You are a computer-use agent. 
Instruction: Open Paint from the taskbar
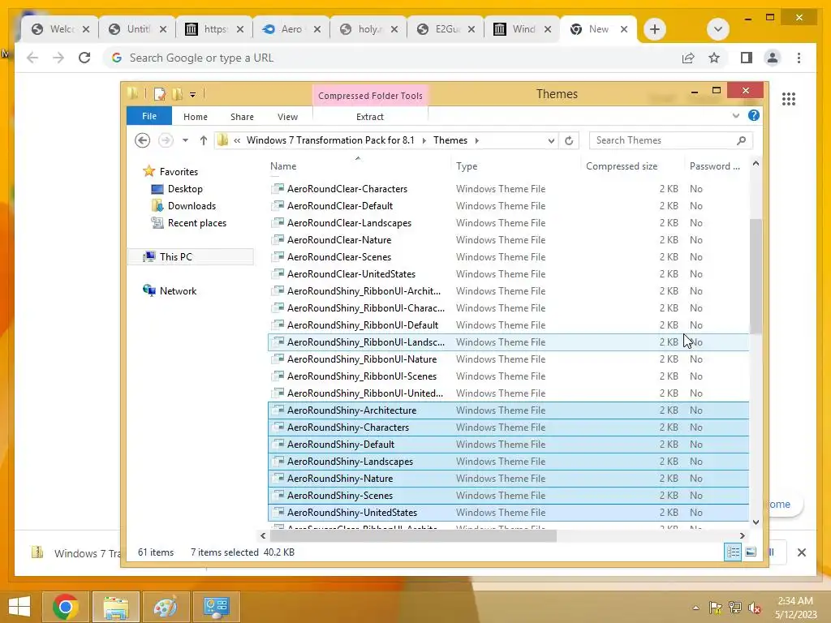pos(166,607)
